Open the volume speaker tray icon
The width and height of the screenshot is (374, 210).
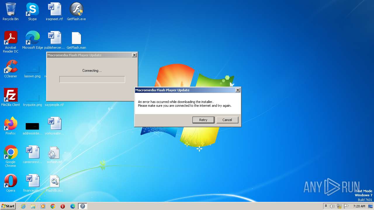pos(332,206)
